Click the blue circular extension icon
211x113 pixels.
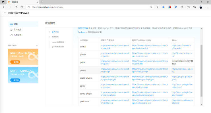(176, 7)
